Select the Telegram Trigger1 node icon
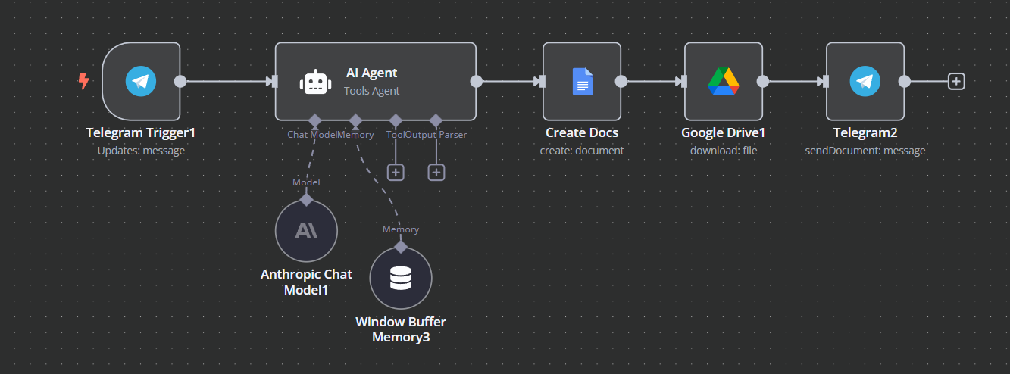 tap(141, 81)
